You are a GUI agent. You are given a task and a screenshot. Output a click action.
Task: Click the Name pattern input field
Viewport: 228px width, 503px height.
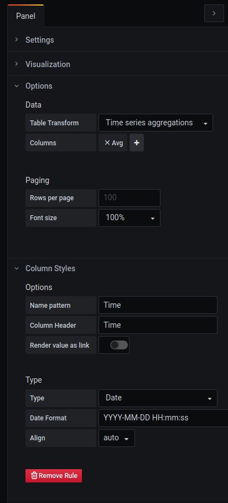point(158,305)
